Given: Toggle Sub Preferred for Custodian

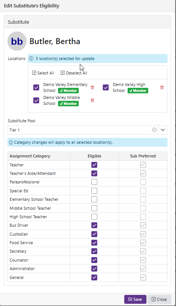Looking at the screenshot, I should coord(143,234).
